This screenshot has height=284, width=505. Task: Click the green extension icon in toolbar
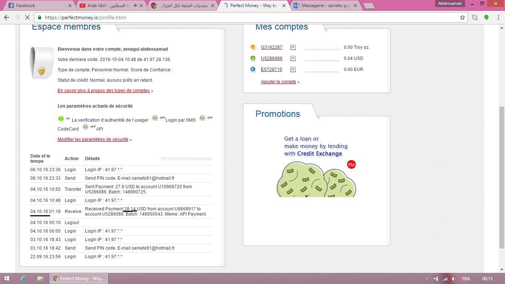487,17
